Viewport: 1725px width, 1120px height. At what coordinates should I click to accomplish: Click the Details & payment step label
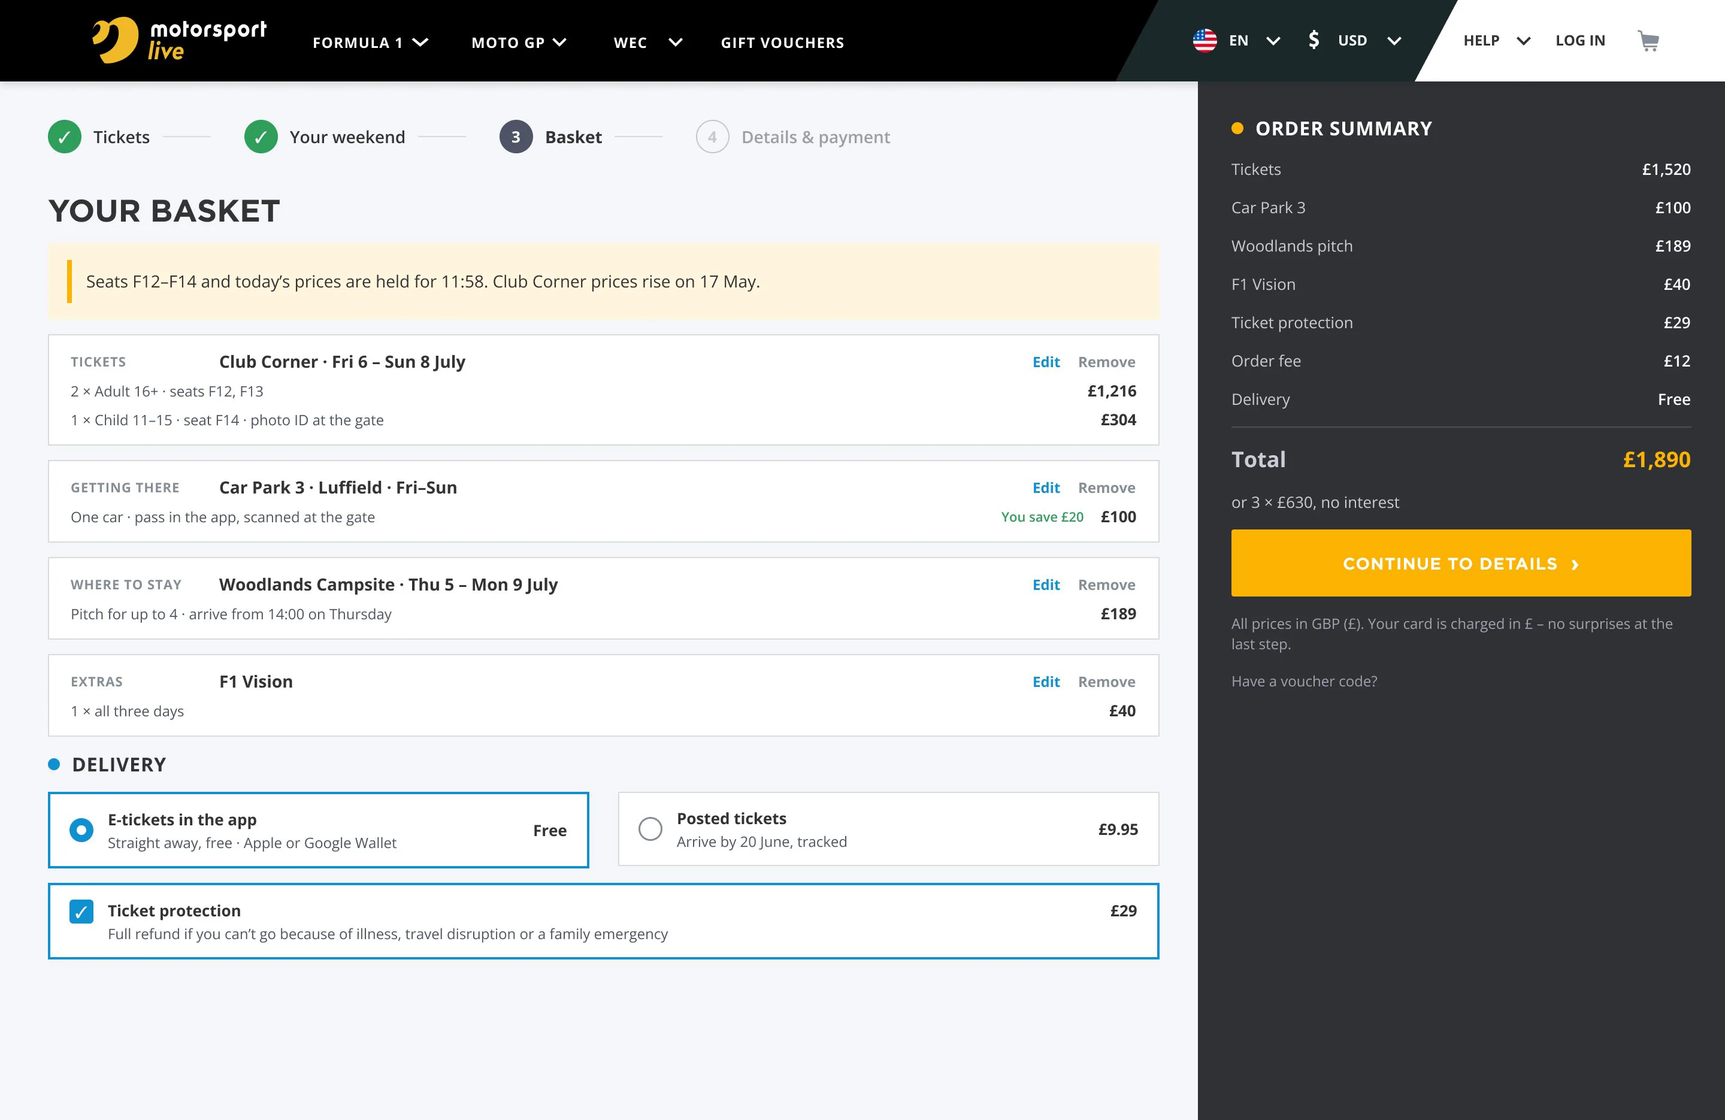[815, 137]
